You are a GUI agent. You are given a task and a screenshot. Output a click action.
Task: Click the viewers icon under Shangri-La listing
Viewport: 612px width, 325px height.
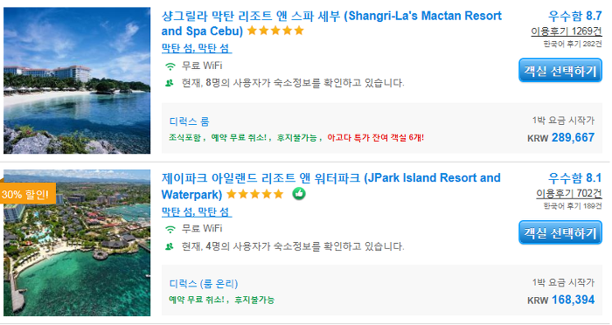(170, 83)
